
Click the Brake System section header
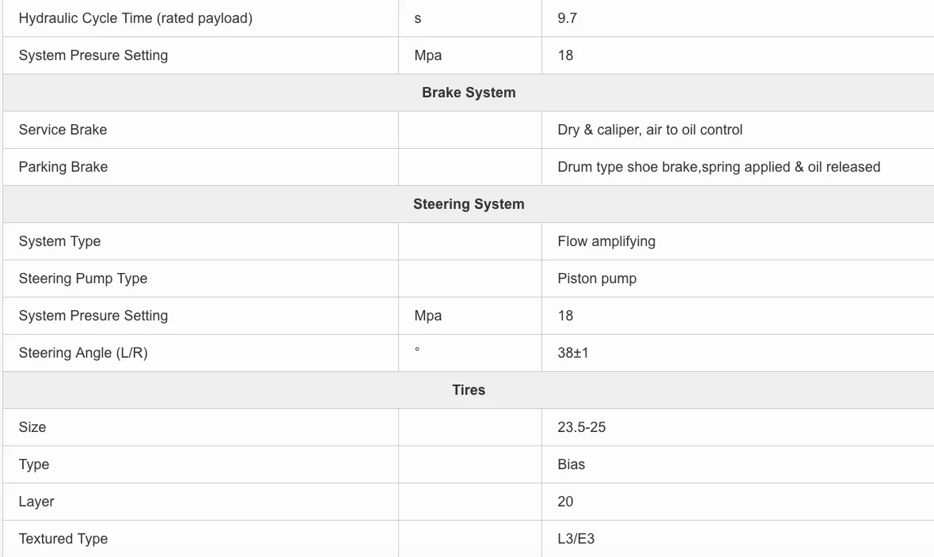pos(469,93)
